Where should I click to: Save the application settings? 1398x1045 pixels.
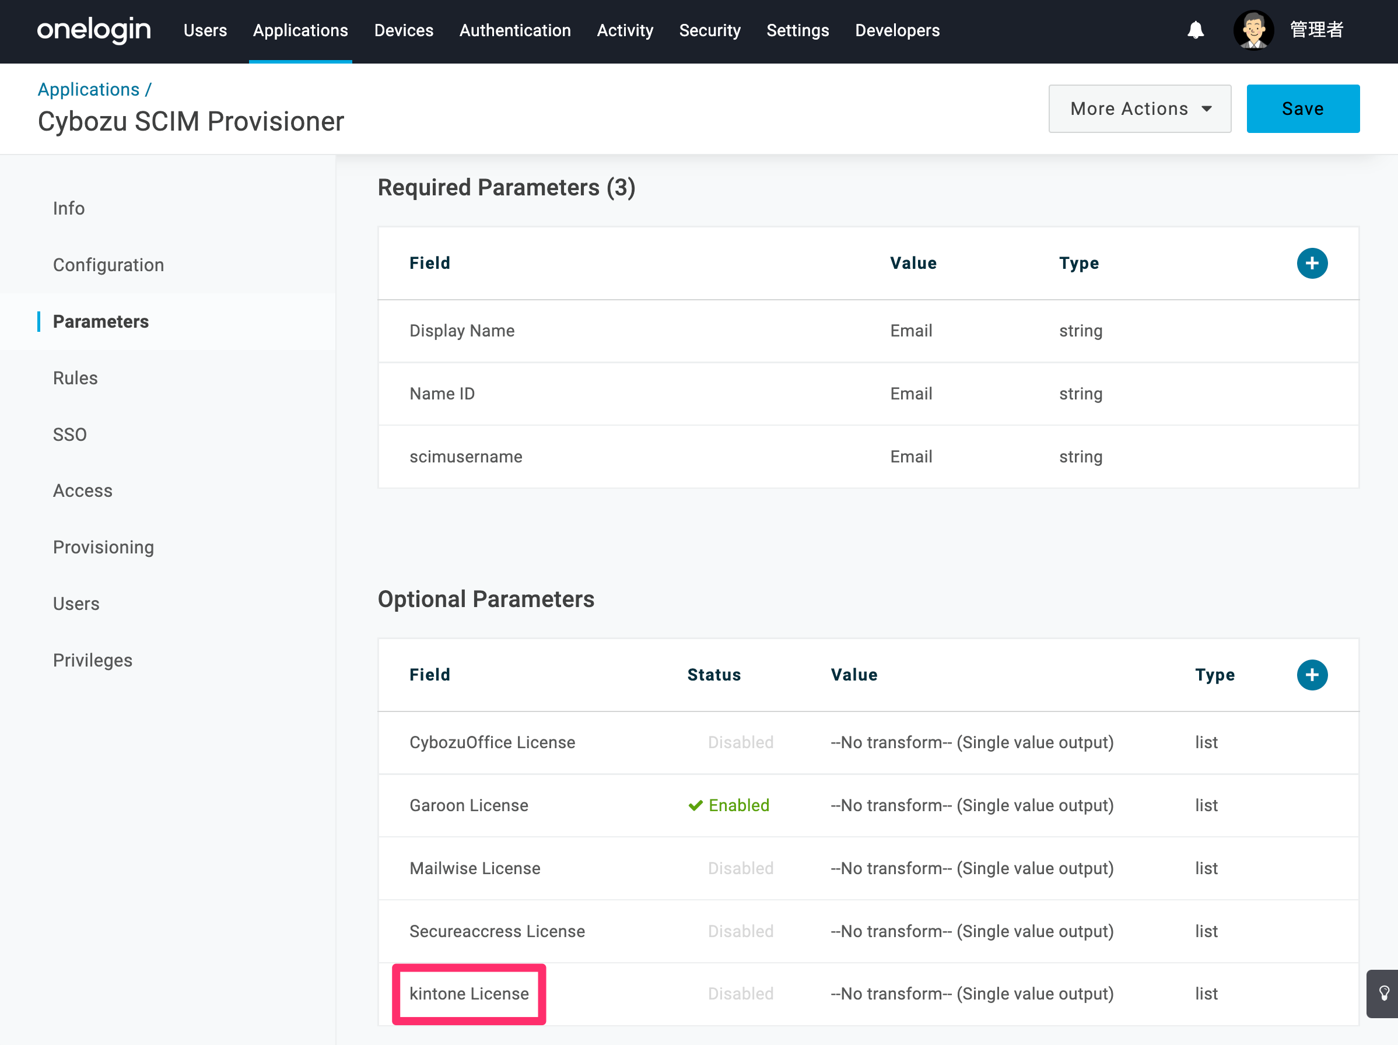1302,108
